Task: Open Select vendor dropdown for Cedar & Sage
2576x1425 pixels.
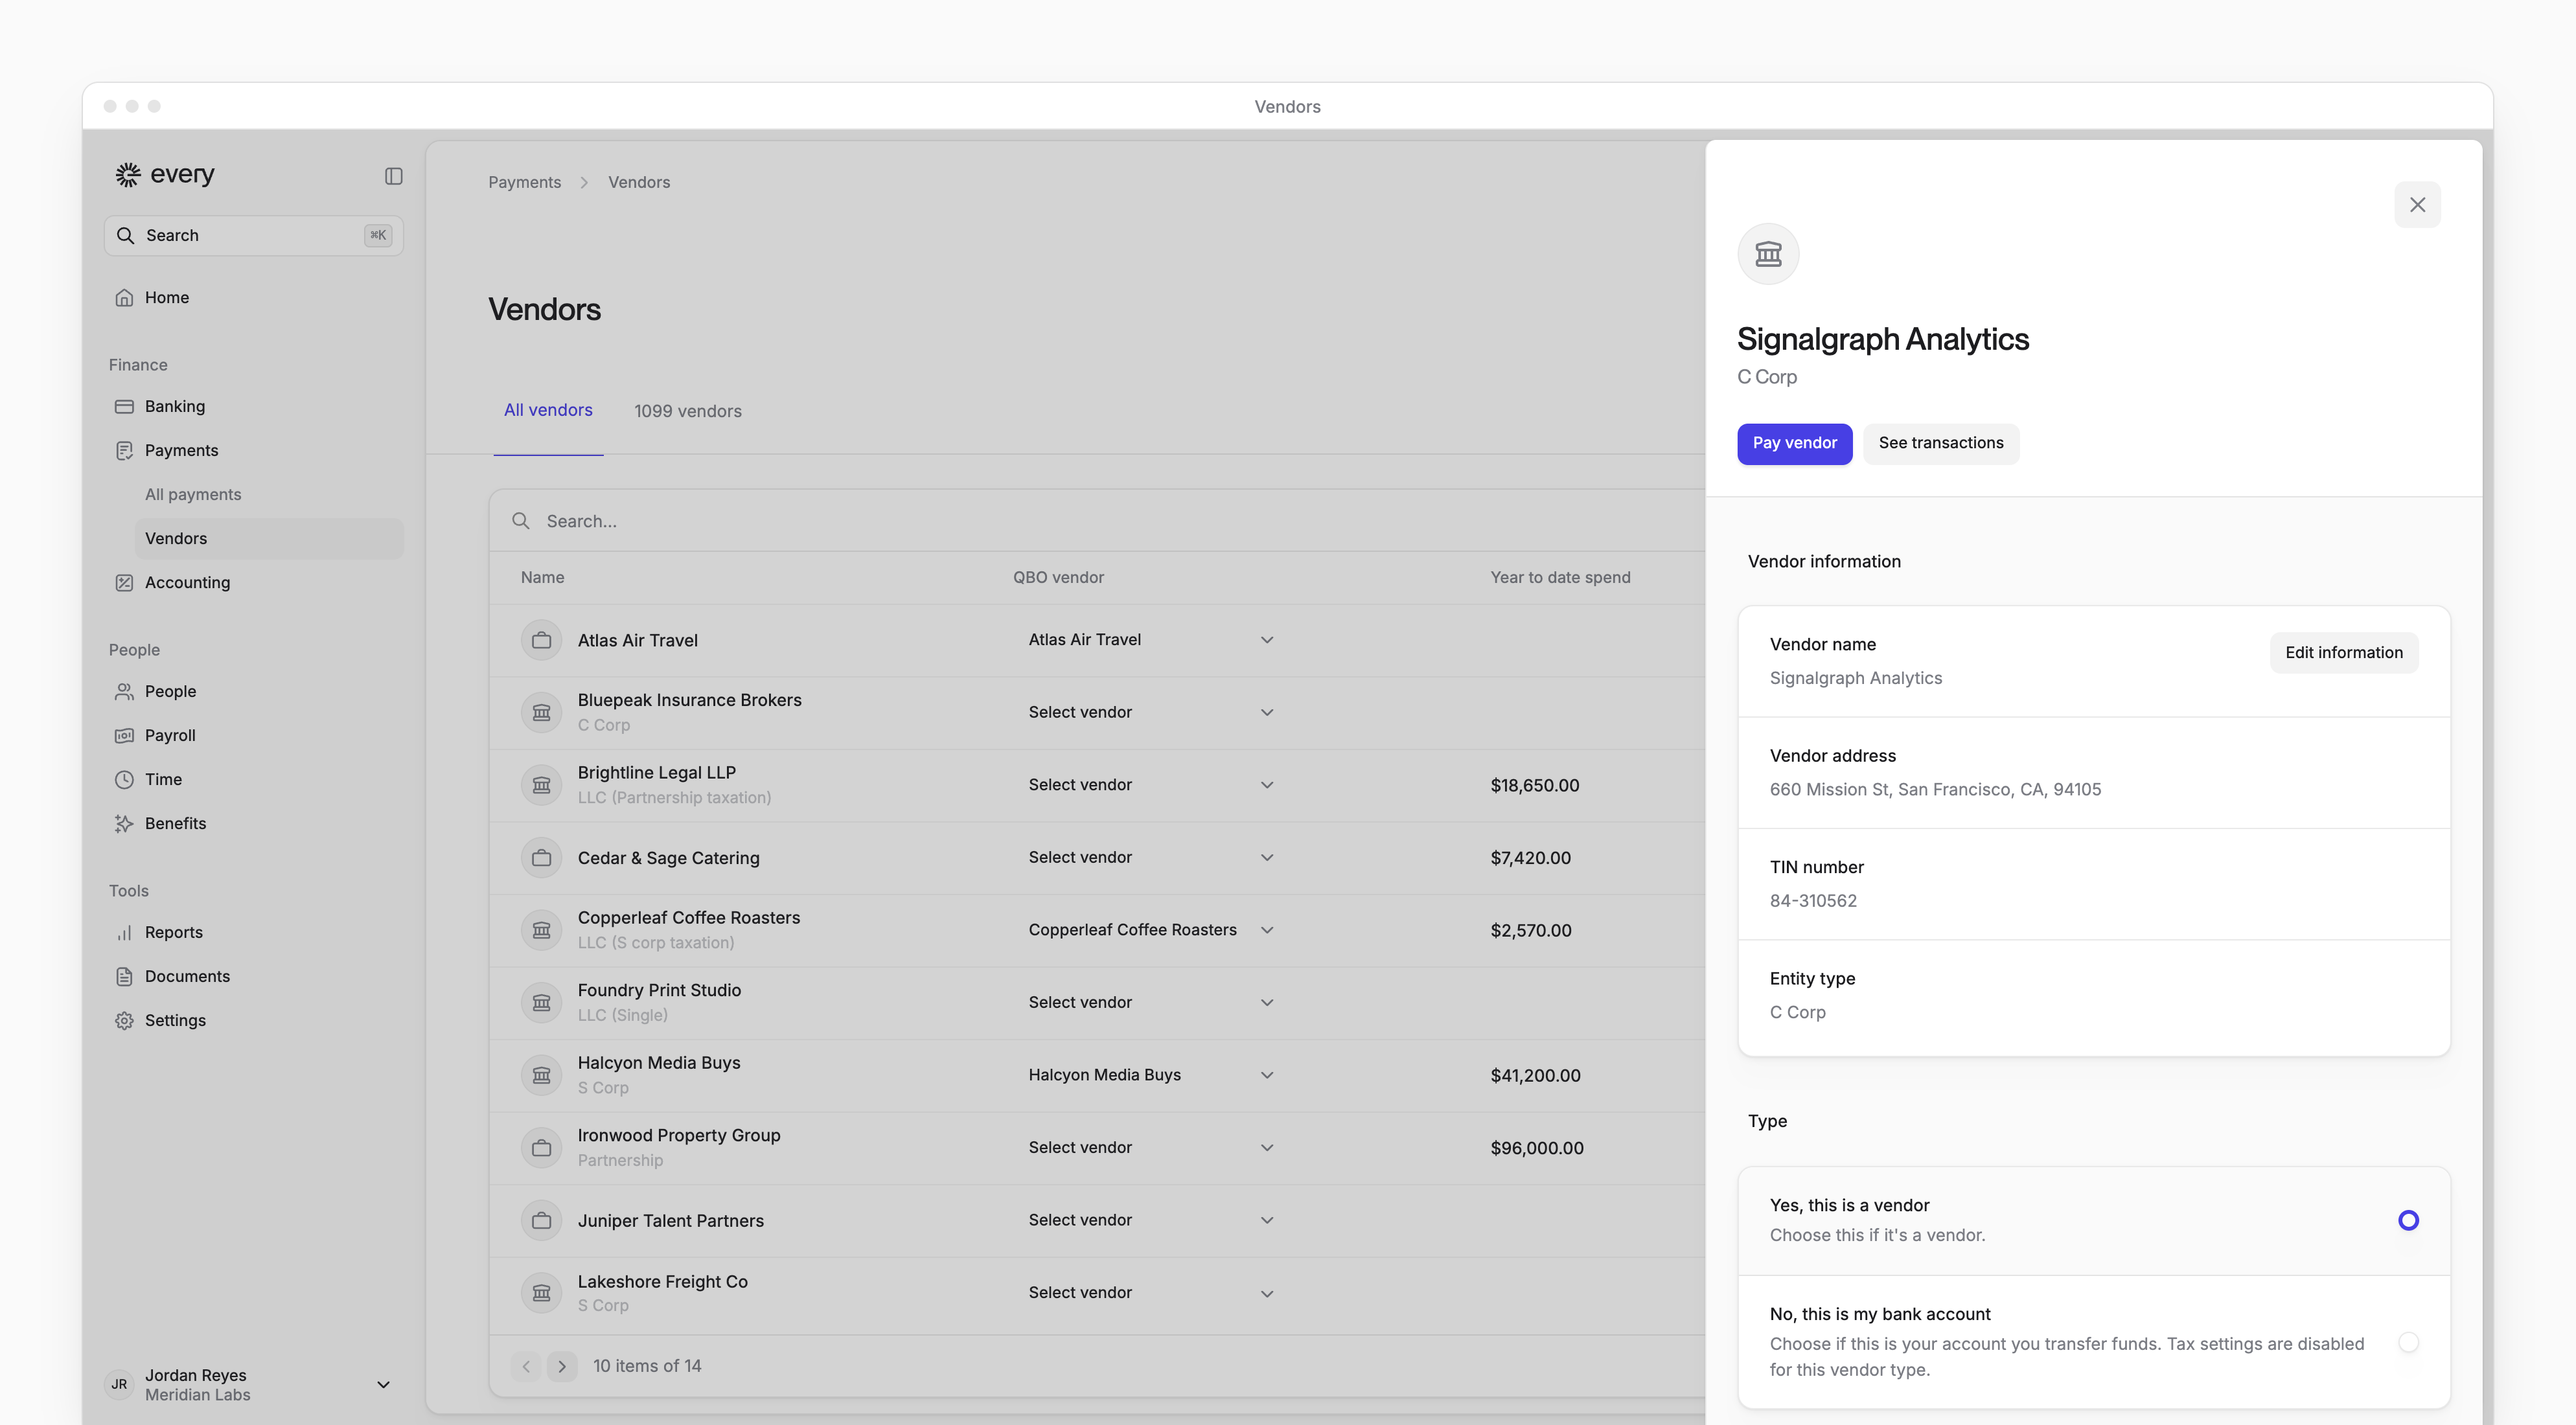Action: pos(1150,857)
